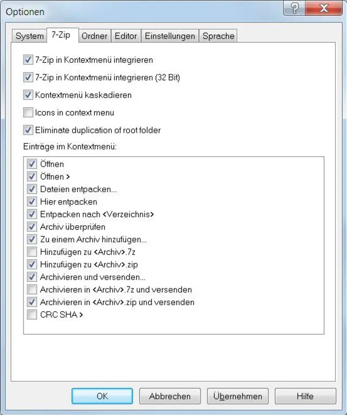Image resolution: width=347 pixels, height=415 pixels.
Task: Click Abbrechen to cancel
Action: pos(170,396)
